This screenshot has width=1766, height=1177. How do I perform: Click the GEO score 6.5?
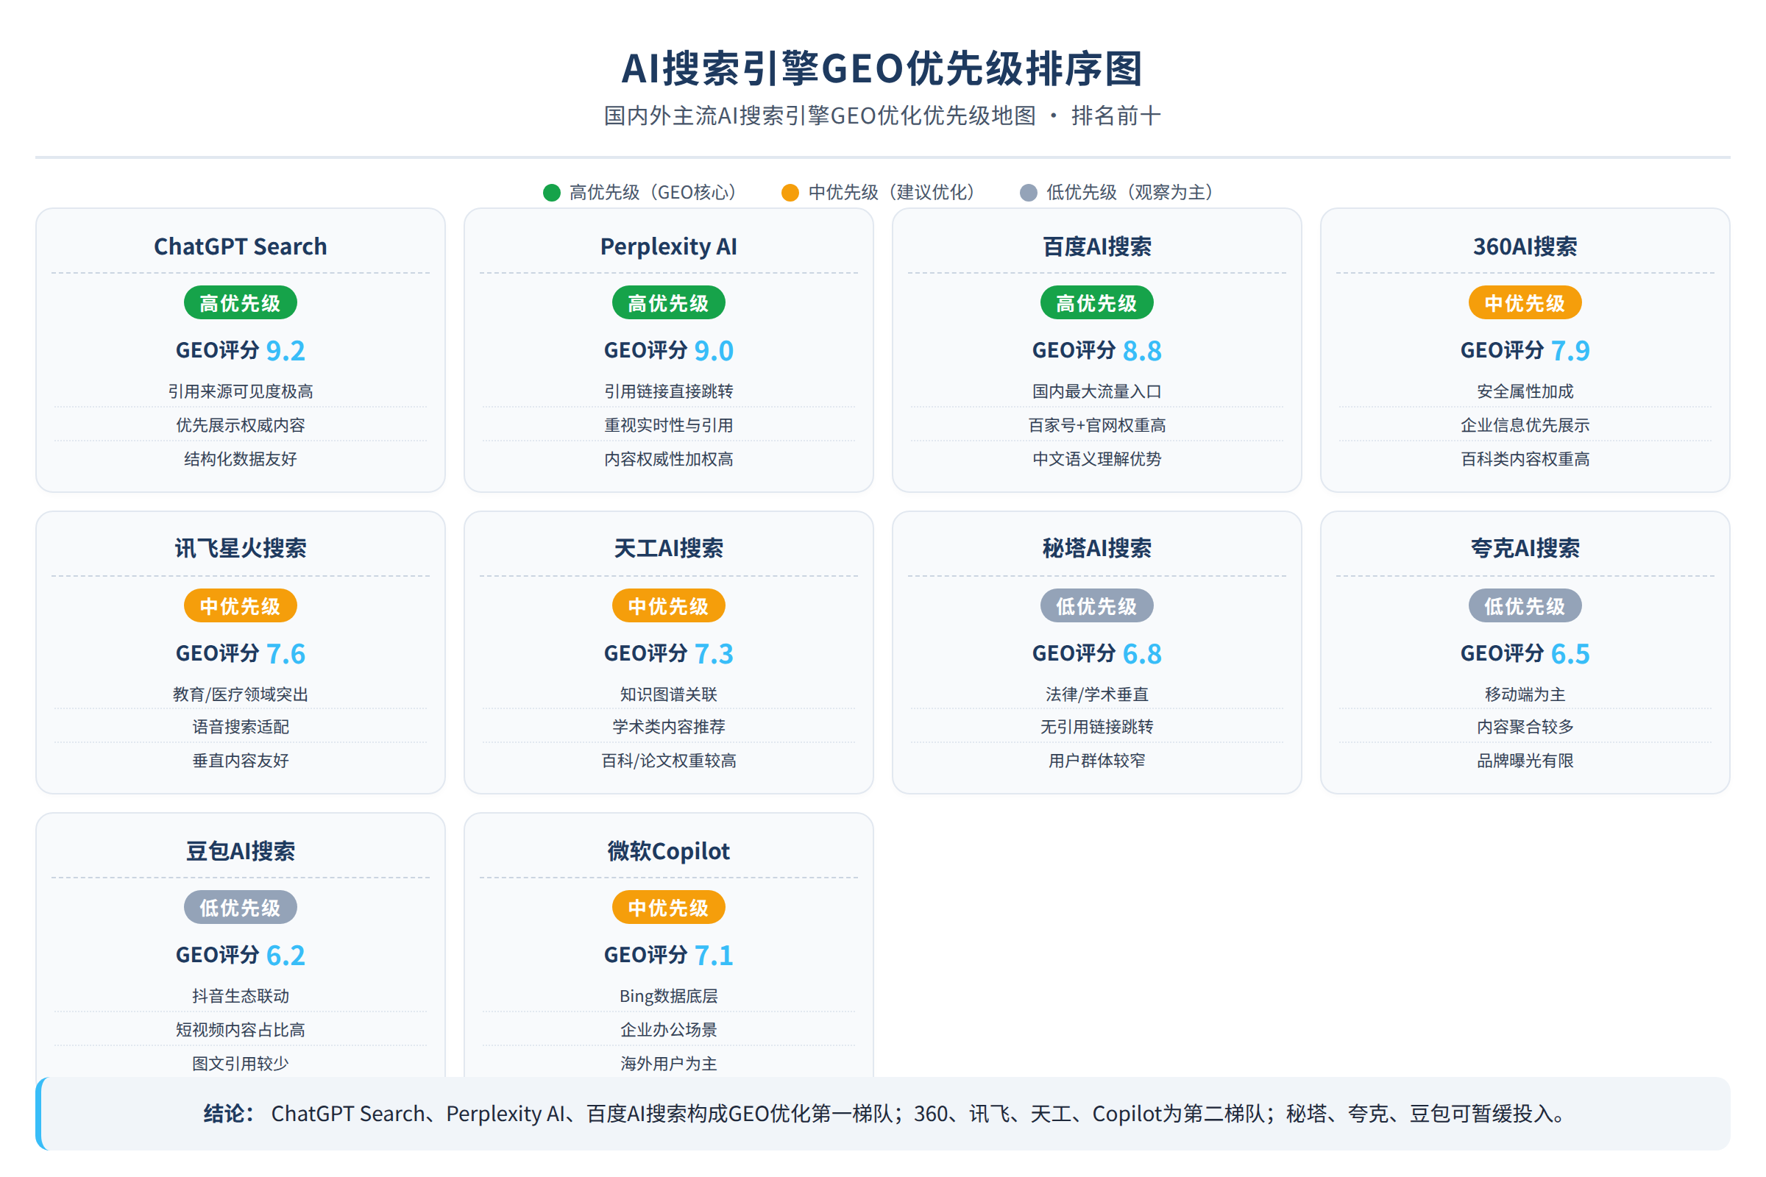tap(1571, 654)
